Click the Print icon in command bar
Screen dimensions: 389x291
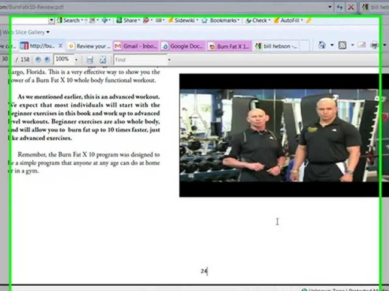[x=374, y=45]
